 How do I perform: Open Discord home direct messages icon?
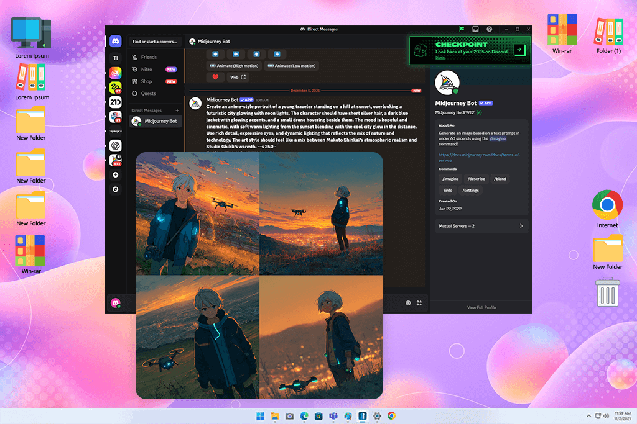(115, 42)
